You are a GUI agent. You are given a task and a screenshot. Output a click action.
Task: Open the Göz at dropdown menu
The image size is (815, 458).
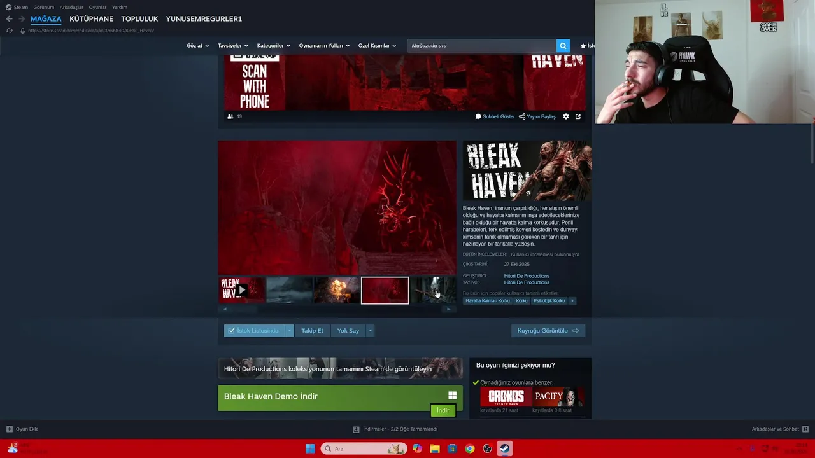tap(197, 46)
